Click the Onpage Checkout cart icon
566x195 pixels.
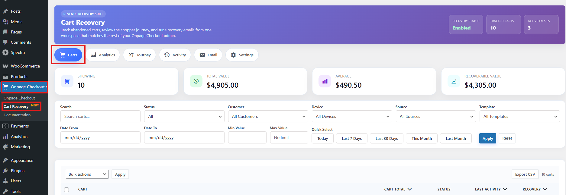pos(5,87)
